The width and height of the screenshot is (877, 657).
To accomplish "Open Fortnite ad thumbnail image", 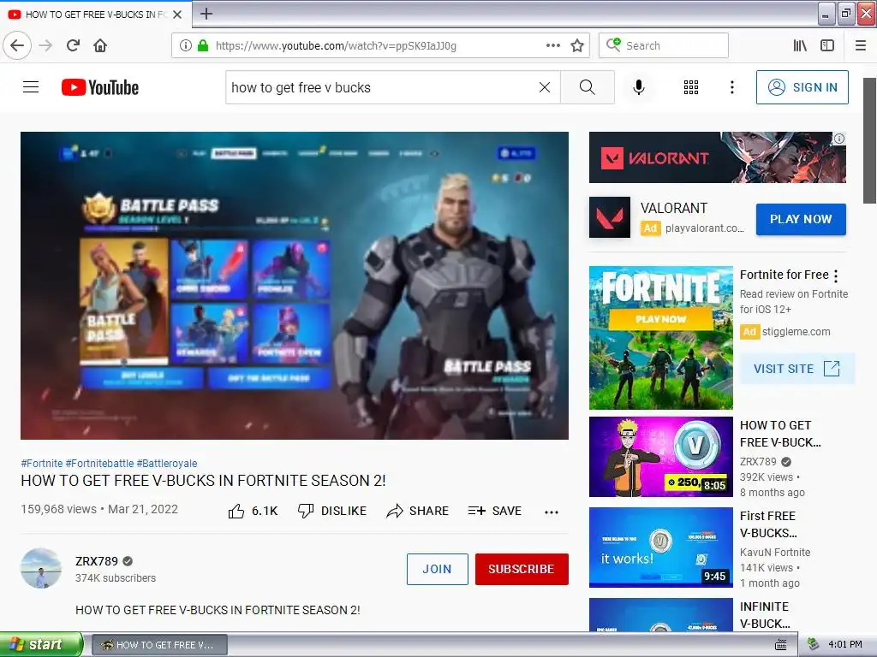I will [x=660, y=337].
